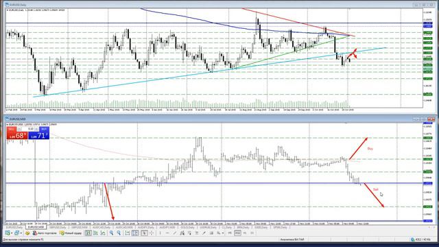Select the Horizontal Line drawing tool

point(167,233)
